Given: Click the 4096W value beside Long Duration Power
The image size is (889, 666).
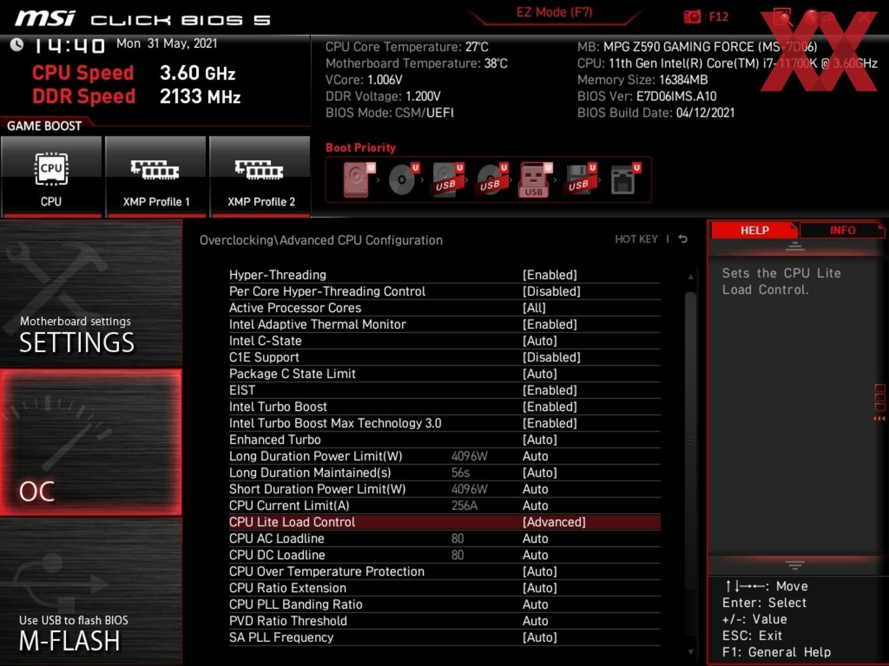Looking at the screenshot, I should tap(469, 456).
